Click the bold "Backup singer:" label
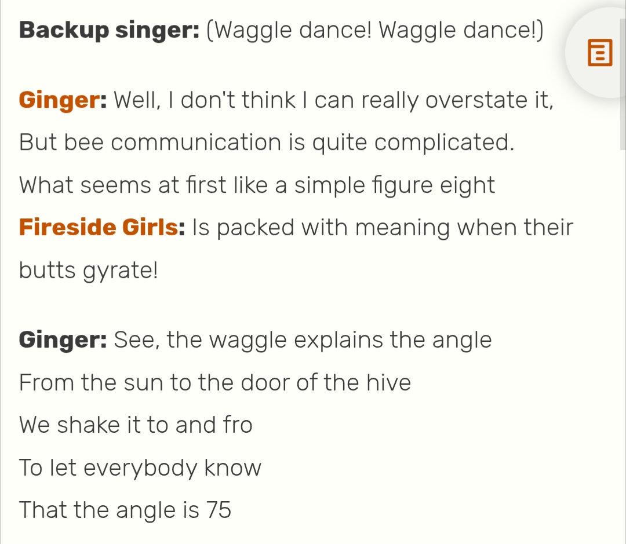 [x=109, y=31]
